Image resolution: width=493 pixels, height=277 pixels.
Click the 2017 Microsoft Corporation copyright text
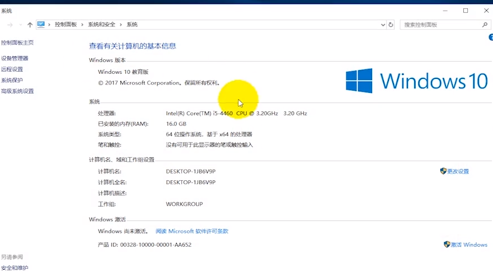159,83
